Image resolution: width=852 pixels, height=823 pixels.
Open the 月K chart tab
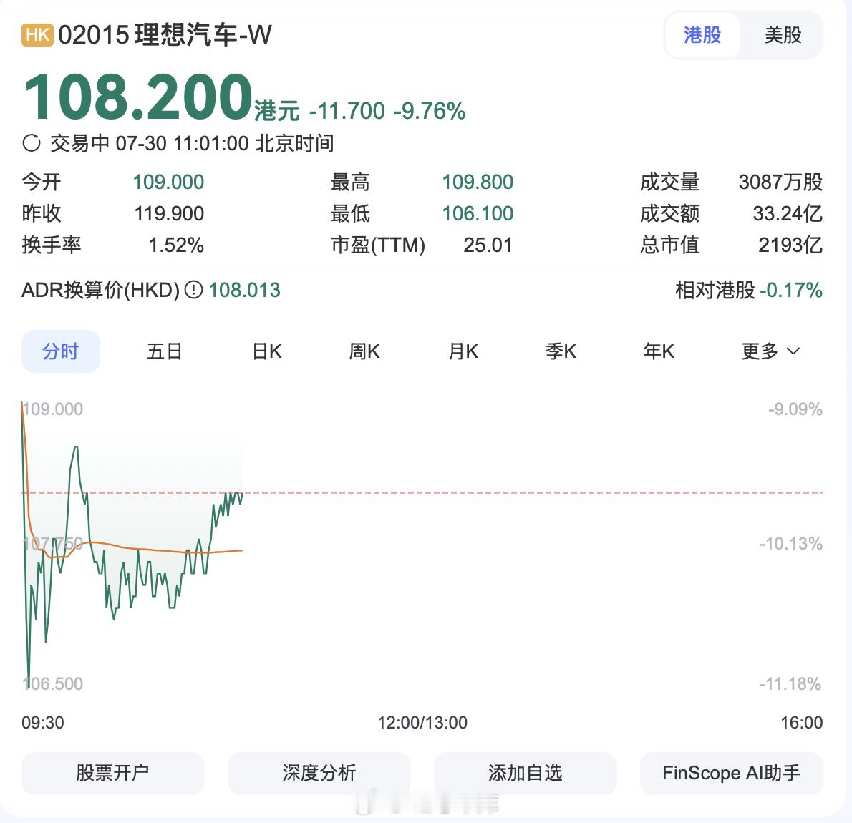(x=463, y=351)
